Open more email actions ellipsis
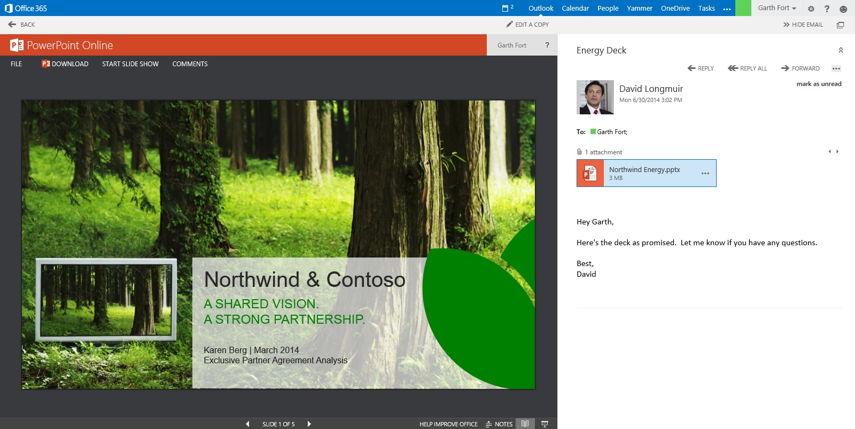Viewport: 855px width, 429px height. pyautogui.click(x=836, y=68)
